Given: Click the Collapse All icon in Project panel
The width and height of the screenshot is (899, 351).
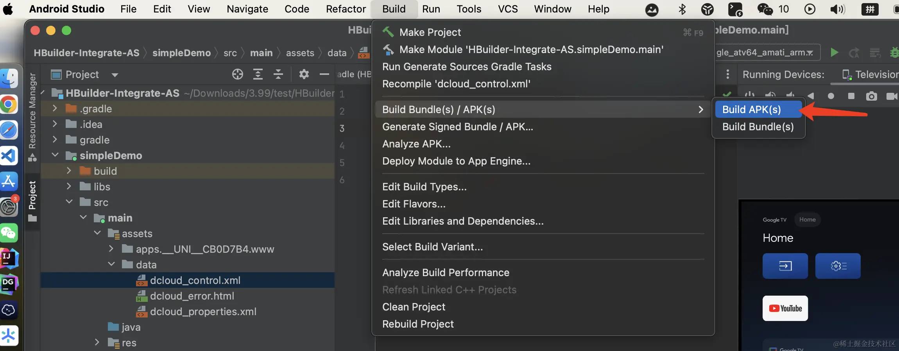Looking at the screenshot, I should tap(278, 74).
